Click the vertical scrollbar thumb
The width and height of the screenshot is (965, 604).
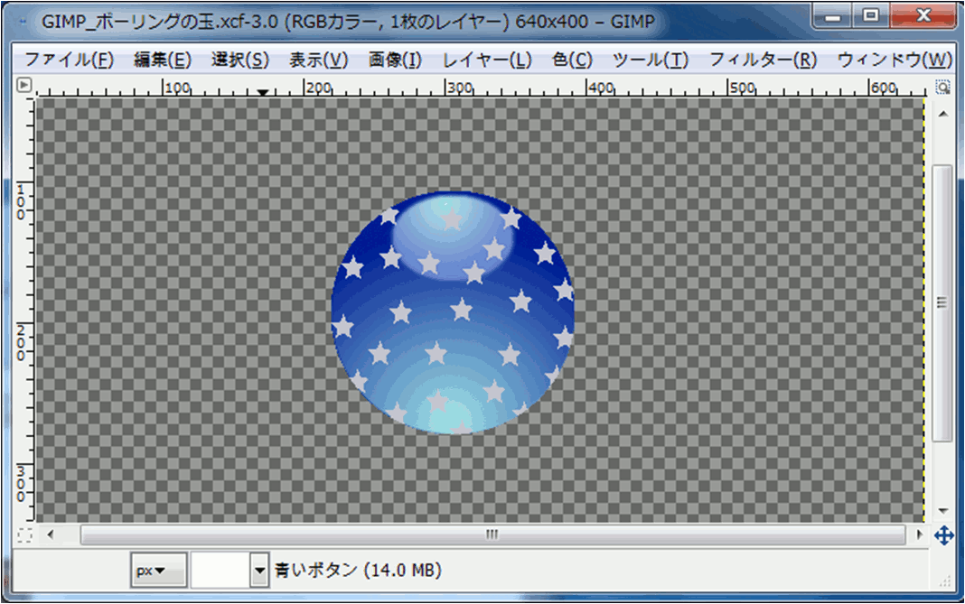942,302
